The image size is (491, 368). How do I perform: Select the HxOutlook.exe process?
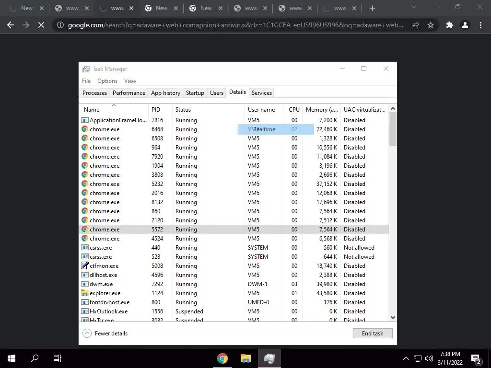[x=234, y=311]
